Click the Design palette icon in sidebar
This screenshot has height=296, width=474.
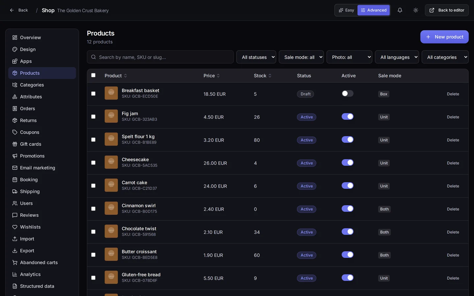pos(15,49)
